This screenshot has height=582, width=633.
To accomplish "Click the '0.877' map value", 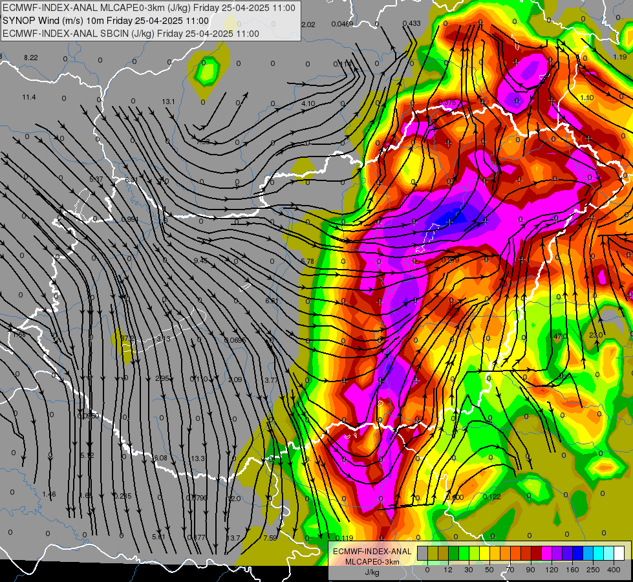I will tap(197, 537).
